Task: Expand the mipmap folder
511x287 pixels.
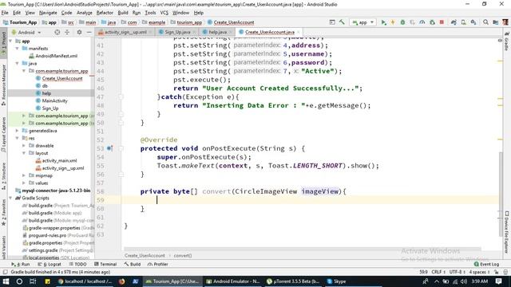Action: [x=24, y=175]
